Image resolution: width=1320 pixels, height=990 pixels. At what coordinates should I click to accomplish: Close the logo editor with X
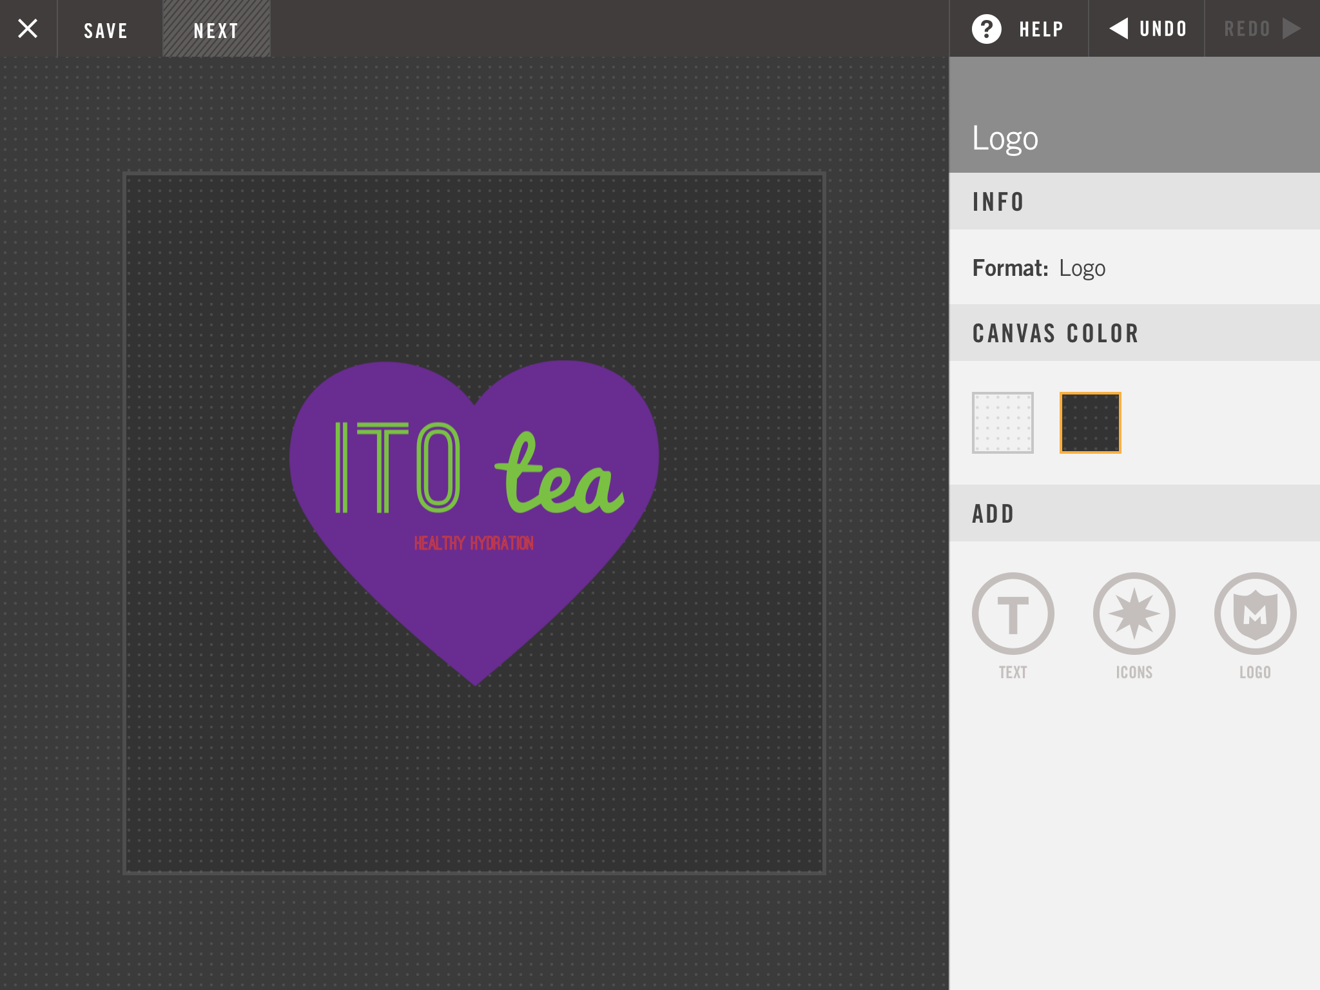[x=28, y=28]
